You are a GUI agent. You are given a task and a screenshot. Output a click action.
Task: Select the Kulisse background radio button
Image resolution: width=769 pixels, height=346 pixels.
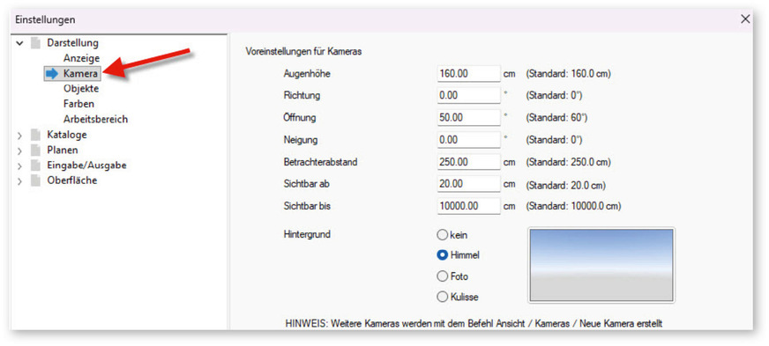pos(442,297)
